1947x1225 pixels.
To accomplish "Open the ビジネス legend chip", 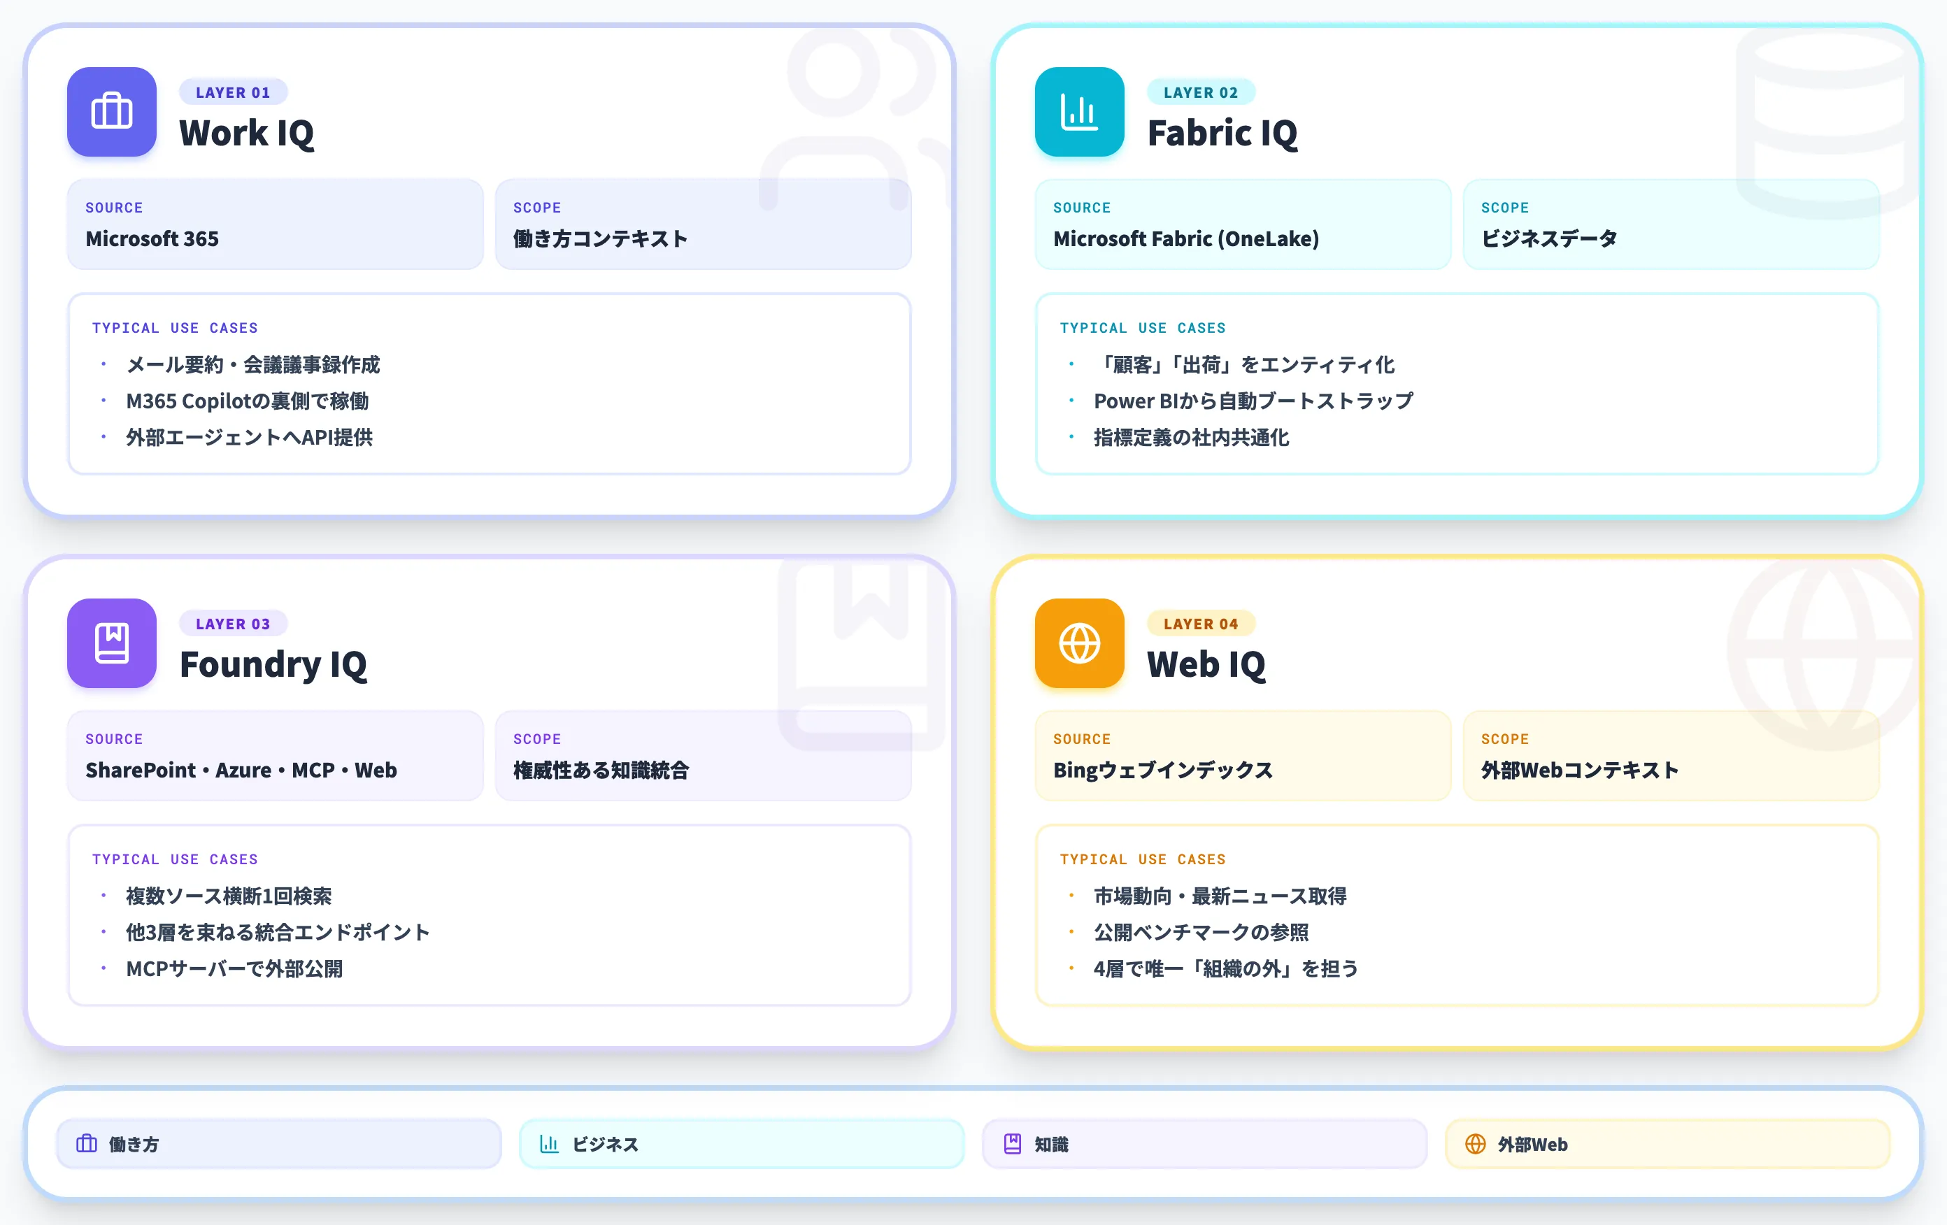I will [x=741, y=1143].
